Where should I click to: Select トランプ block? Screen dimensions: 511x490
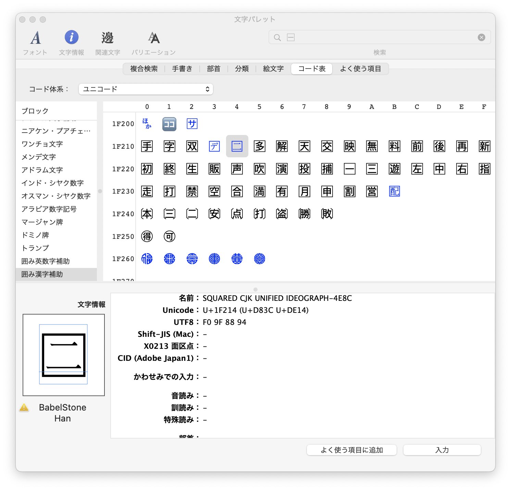57,248
